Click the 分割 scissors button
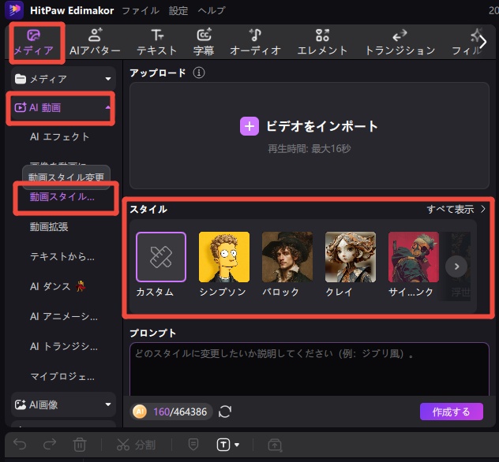This screenshot has width=499, height=462. tap(136, 445)
